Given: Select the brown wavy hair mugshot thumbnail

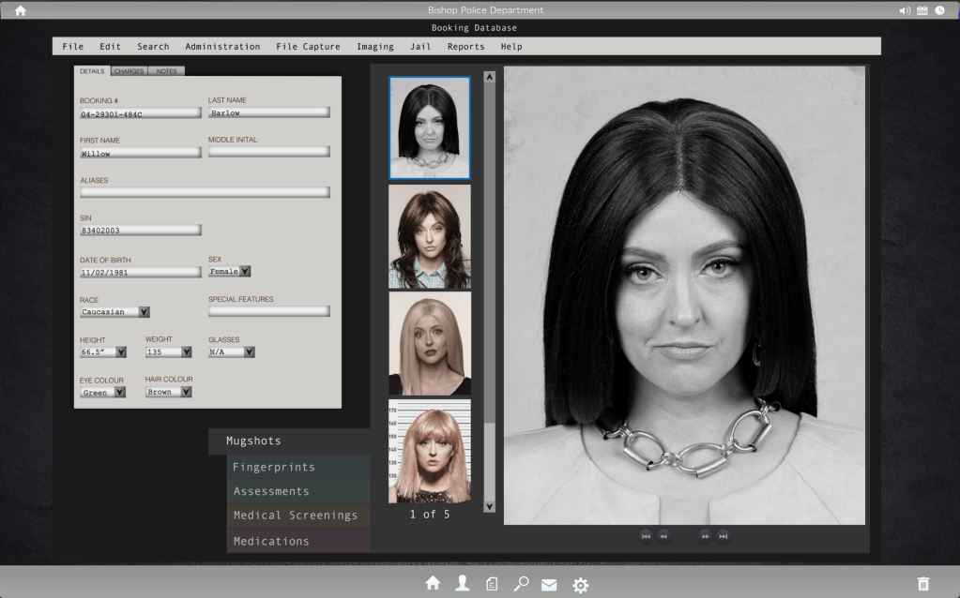Looking at the screenshot, I should pos(430,236).
